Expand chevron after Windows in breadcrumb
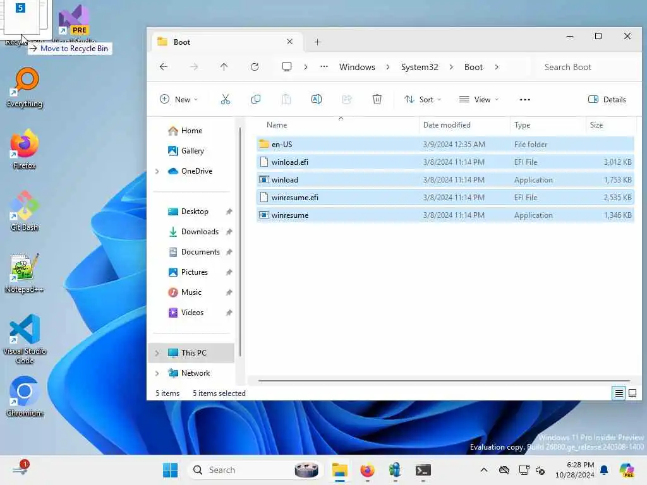Image resolution: width=647 pixels, height=485 pixels. (x=388, y=67)
